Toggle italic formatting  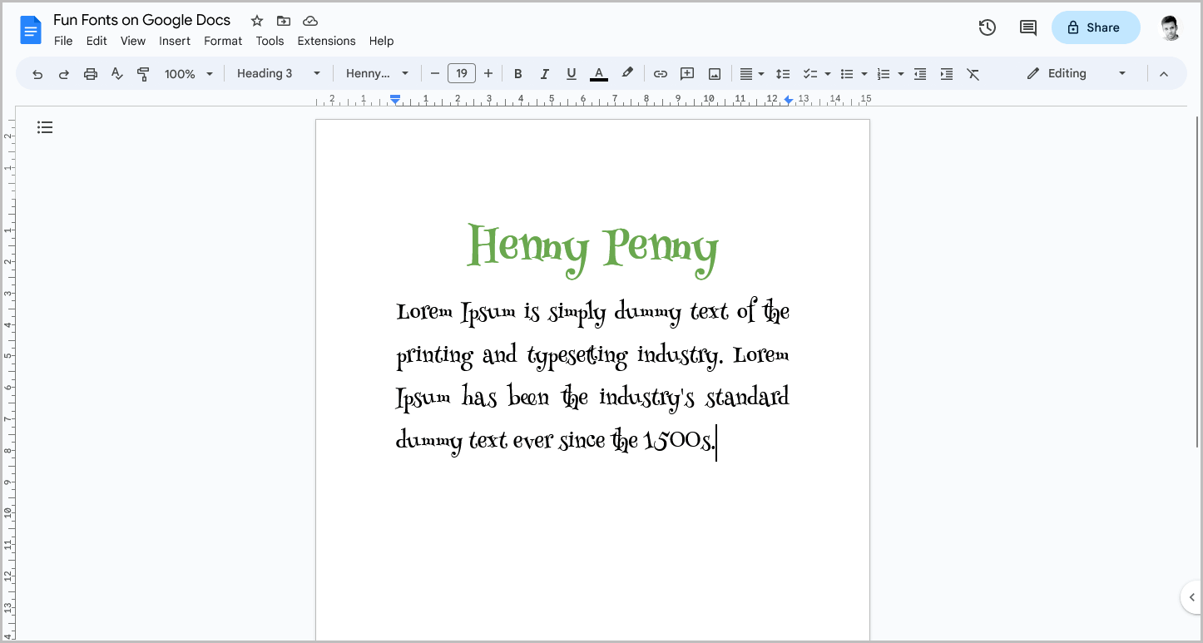[x=545, y=73]
